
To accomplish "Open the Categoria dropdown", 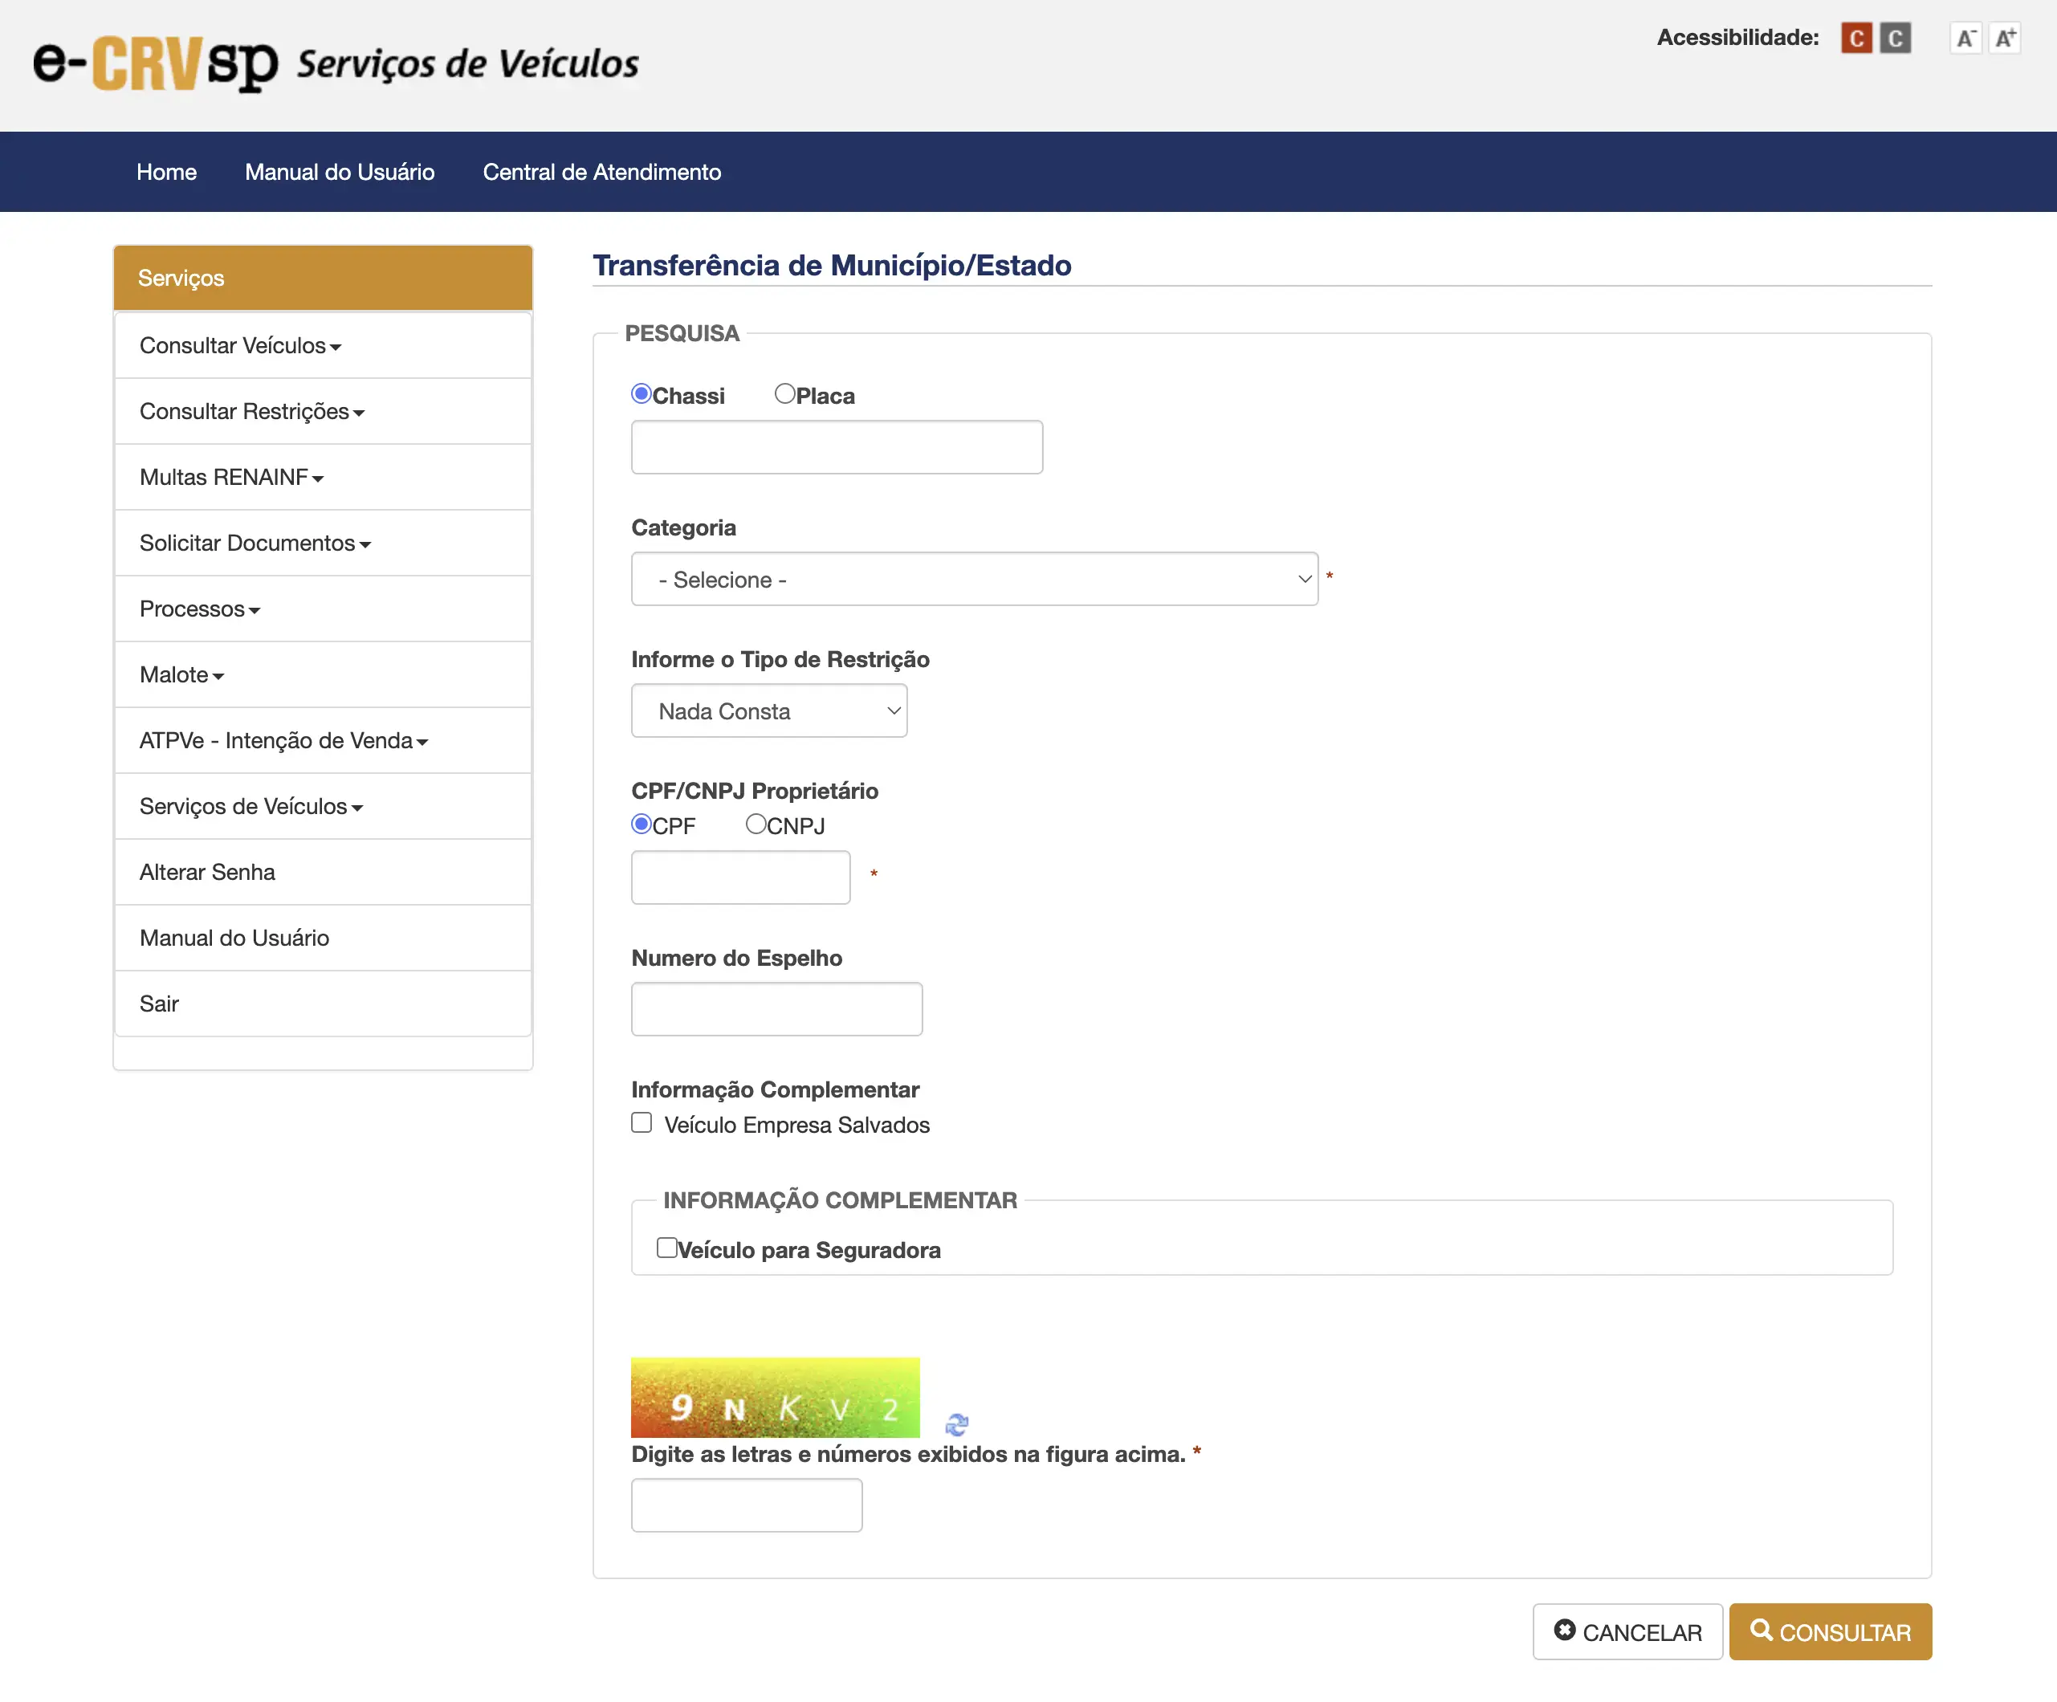I will 975,579.
